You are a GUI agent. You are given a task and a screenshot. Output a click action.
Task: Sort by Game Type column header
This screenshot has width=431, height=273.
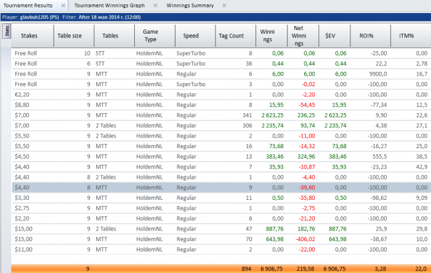coord(155,36)
